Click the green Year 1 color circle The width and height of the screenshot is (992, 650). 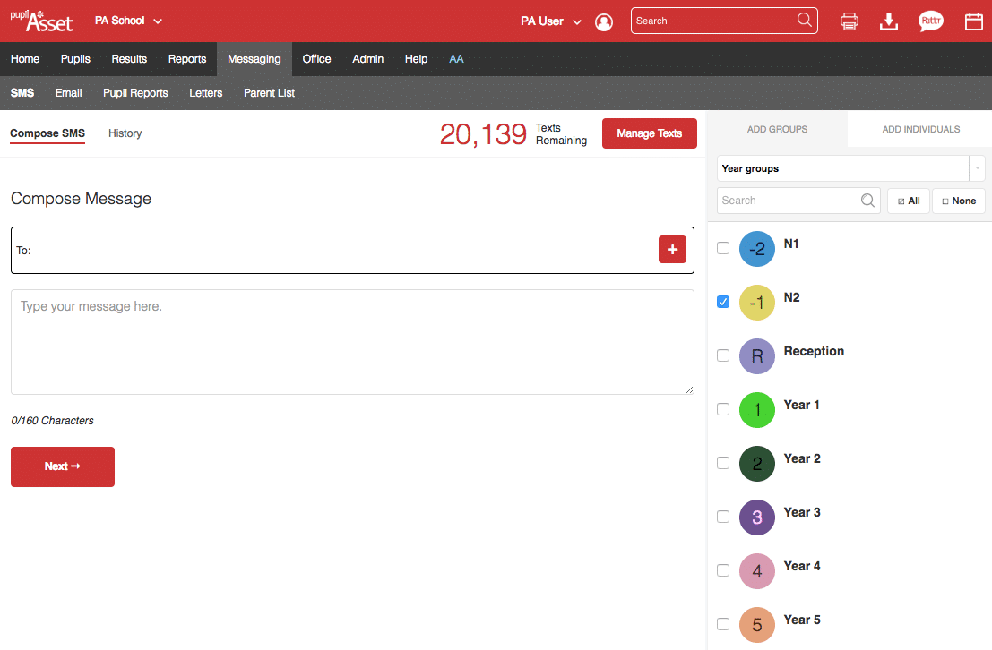click(x=756, y=410)
